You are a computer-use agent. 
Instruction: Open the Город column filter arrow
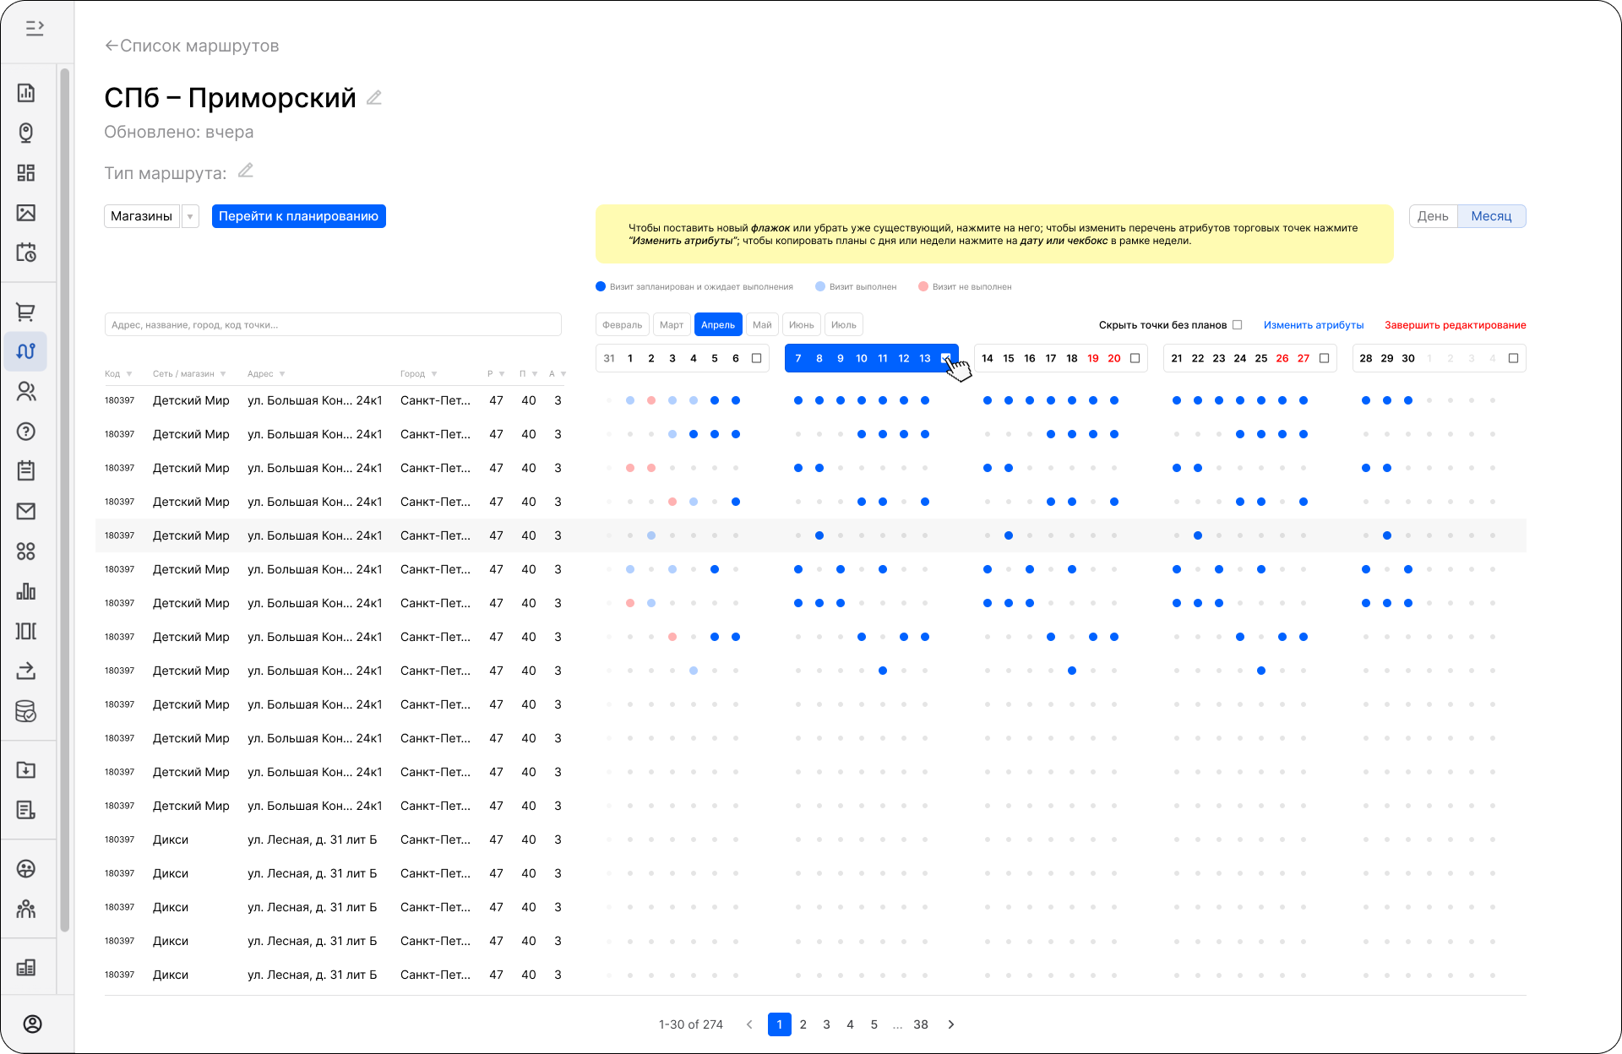click(x=434, y=374)
